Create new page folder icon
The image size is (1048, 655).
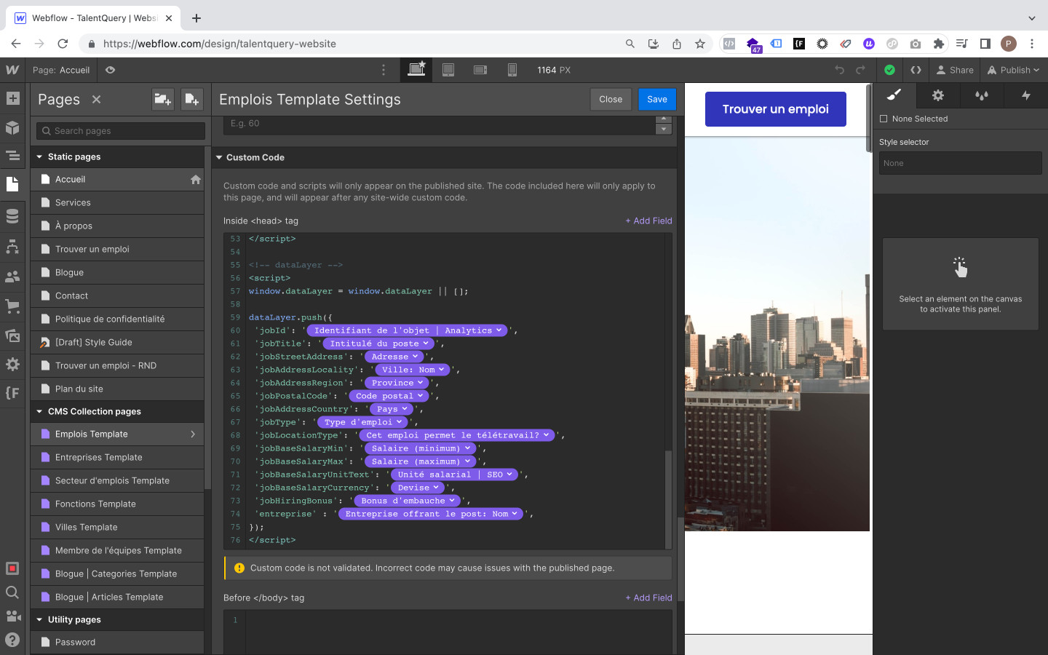162,99
